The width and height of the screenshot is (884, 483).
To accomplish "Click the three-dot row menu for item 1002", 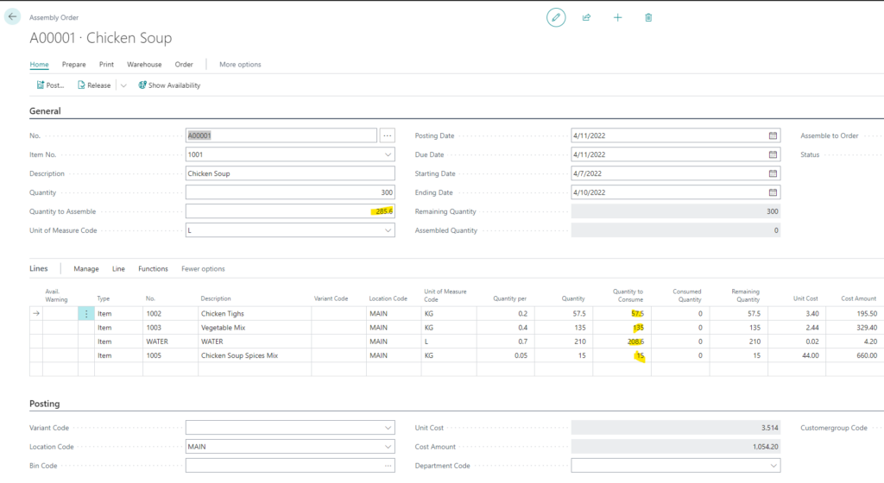I will [x=86, y=314].
